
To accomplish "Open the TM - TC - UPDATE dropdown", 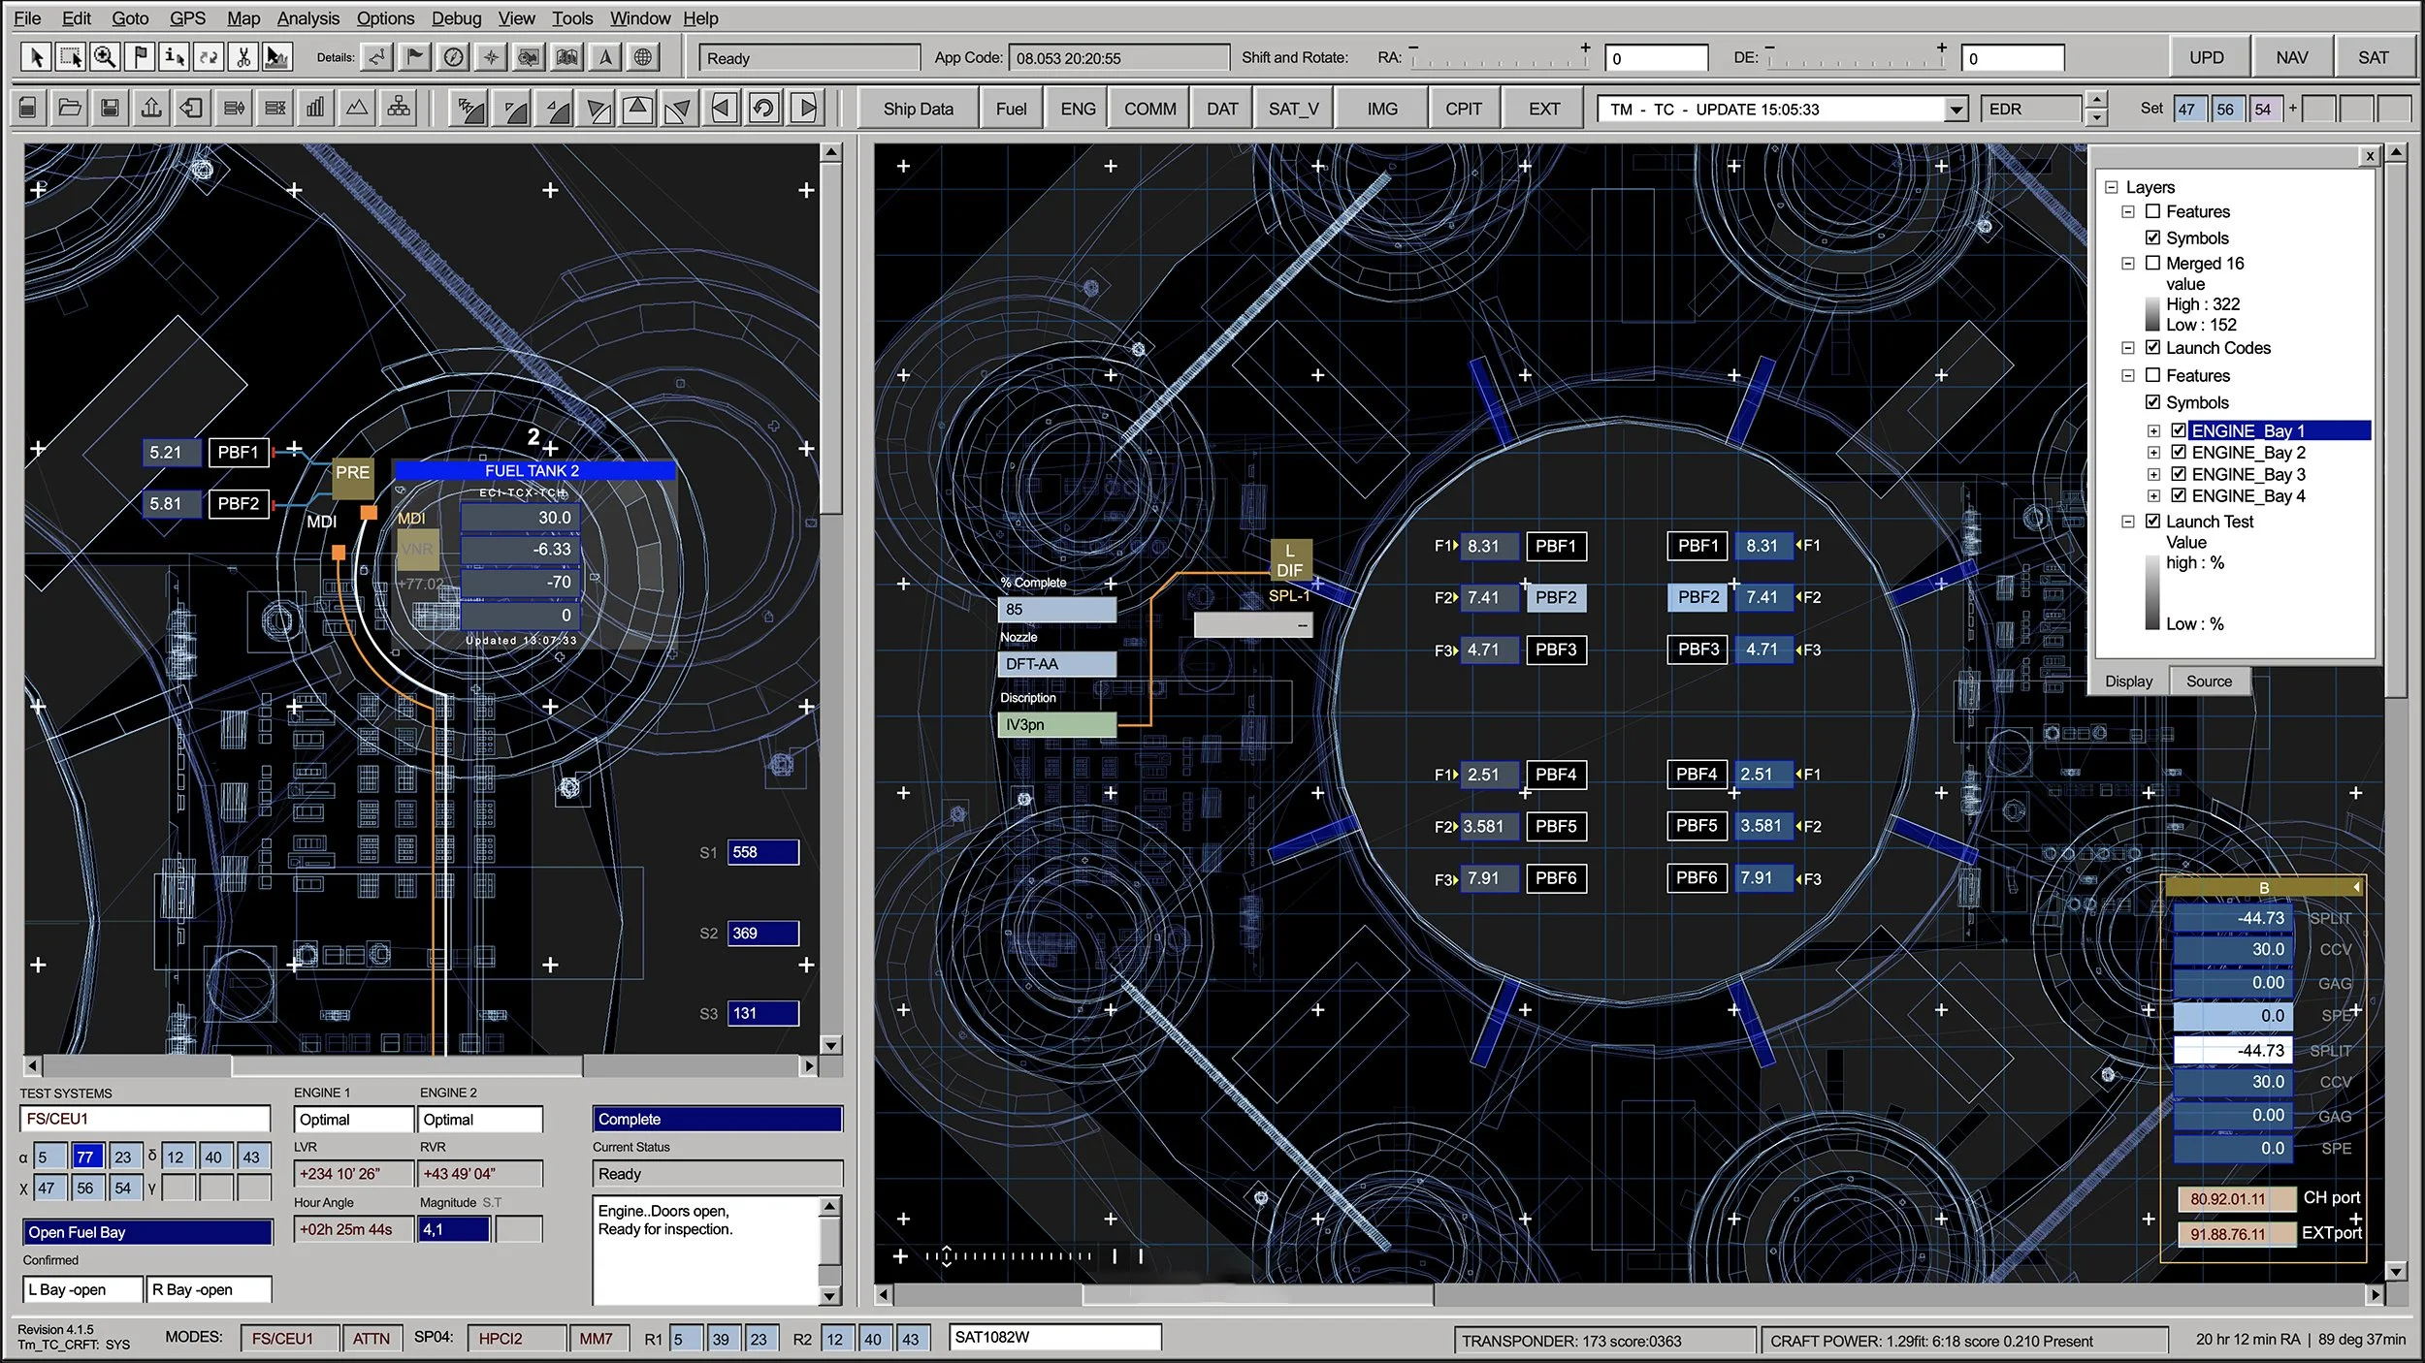I will click(x=1957, y=109).
